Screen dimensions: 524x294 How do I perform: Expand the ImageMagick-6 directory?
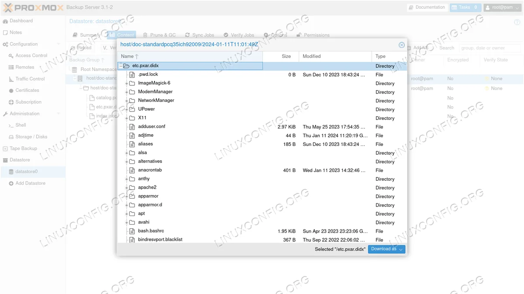126,83
